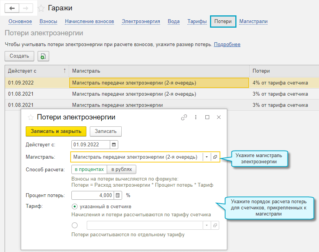319x252 pixels.
Task: Switch calculation method to 'в рублях'
Action: pyautogui.click(x=121, y=169)
